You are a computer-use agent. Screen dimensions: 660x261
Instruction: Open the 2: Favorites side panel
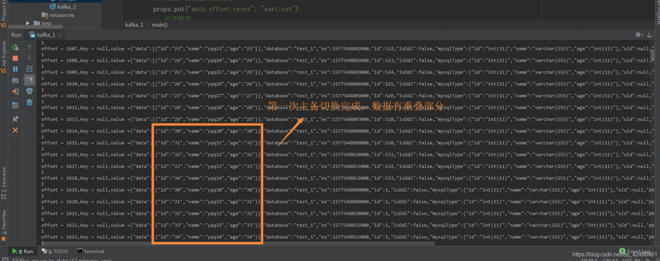tap(4, 225)
